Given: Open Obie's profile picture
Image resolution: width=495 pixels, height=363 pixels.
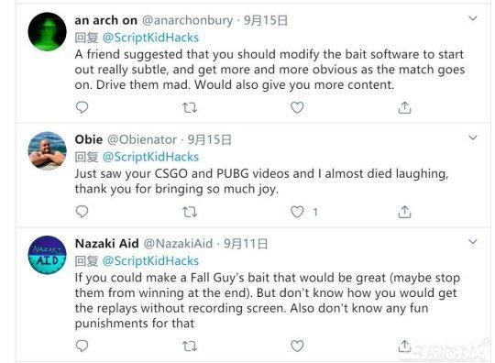Looking at the screenshot, I should [x=48, y=151].
